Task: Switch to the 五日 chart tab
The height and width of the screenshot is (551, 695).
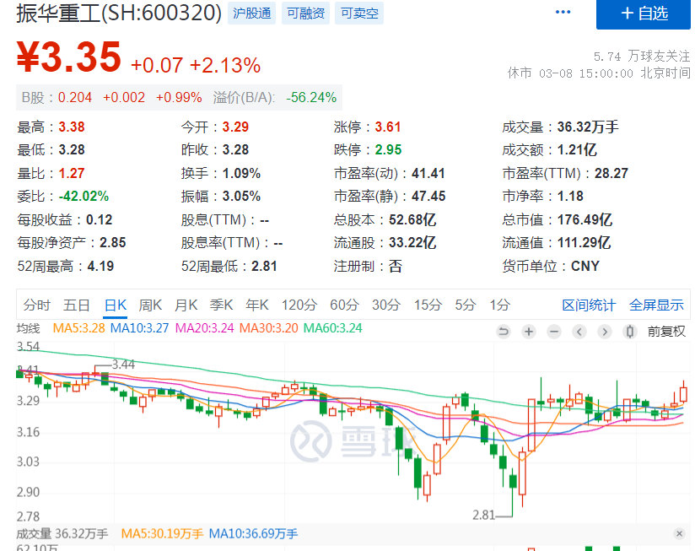Action: [x=76, y=305]
